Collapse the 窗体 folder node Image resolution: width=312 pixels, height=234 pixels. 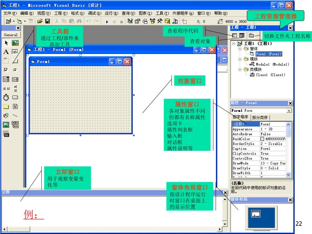click(240, 49)
